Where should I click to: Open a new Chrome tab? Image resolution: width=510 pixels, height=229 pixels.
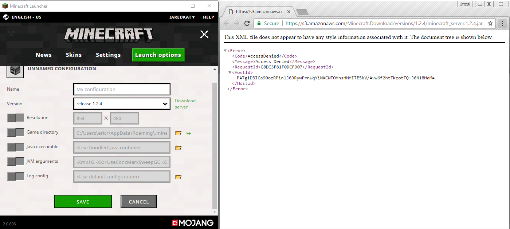click(x=302, y=12)
